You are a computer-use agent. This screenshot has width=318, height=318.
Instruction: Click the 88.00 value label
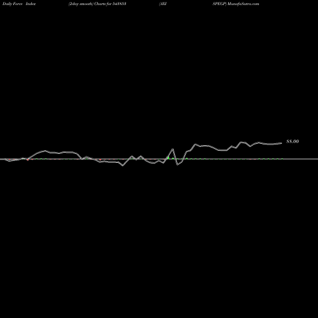click(293, 141)
